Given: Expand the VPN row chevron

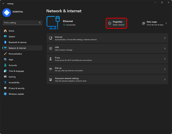Looking at the screenshot, I should coord(165,49).
